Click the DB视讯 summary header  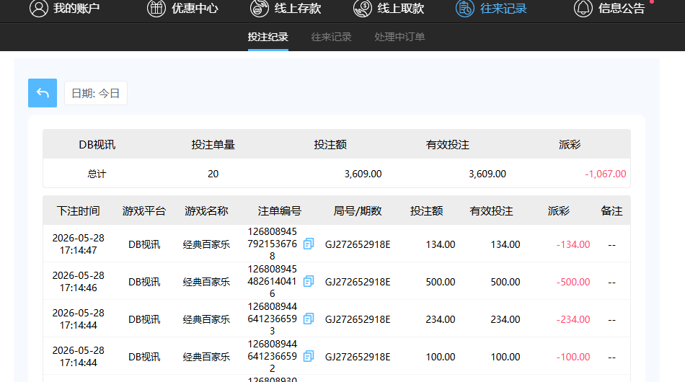(x=97, y=144)
